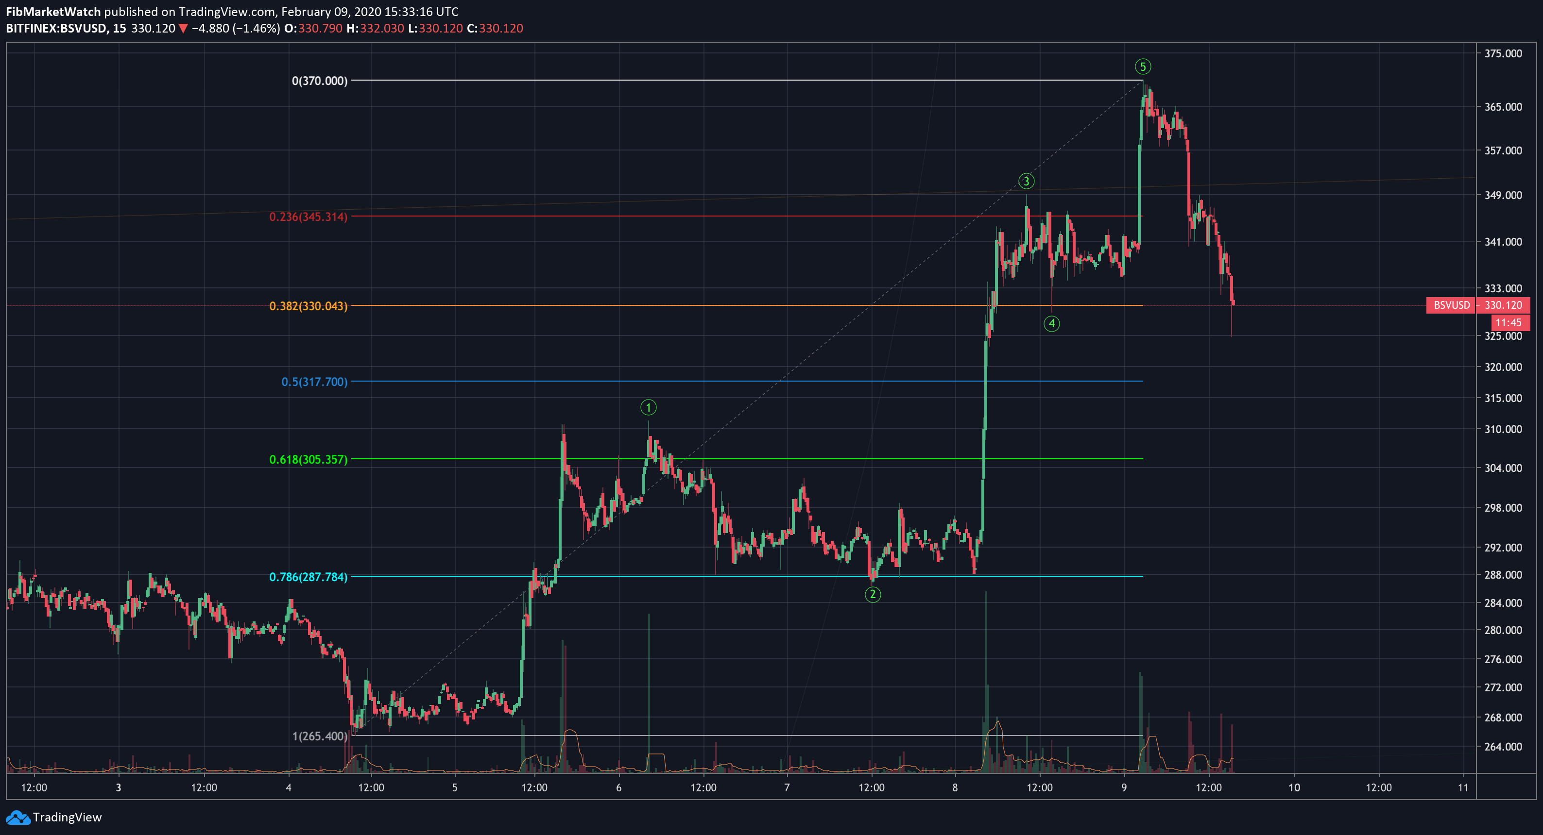This screenshot has height=835, width=1543.
Task: Click the 365.000 price axis label
Action: (1503, 106)
